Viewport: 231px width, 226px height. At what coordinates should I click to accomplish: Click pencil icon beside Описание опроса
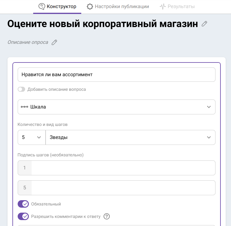pos(54,42)
